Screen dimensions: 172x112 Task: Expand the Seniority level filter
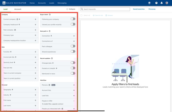coord(35,62)
